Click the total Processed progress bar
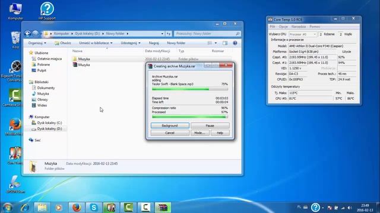This screenshot has width=380, height=213. 190,117
